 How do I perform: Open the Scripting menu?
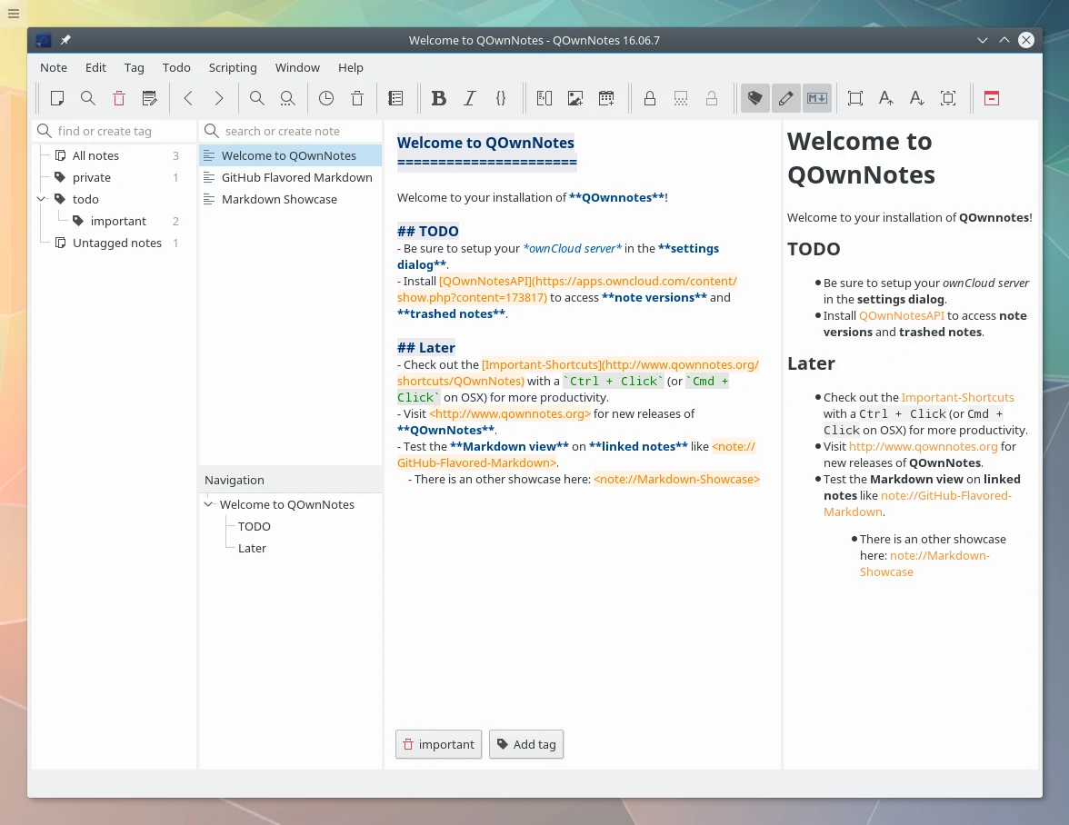(233, 67)
